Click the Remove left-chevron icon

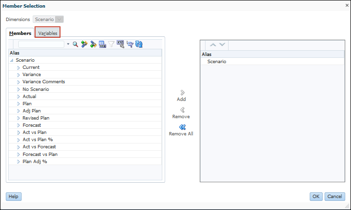click(182, 110)
